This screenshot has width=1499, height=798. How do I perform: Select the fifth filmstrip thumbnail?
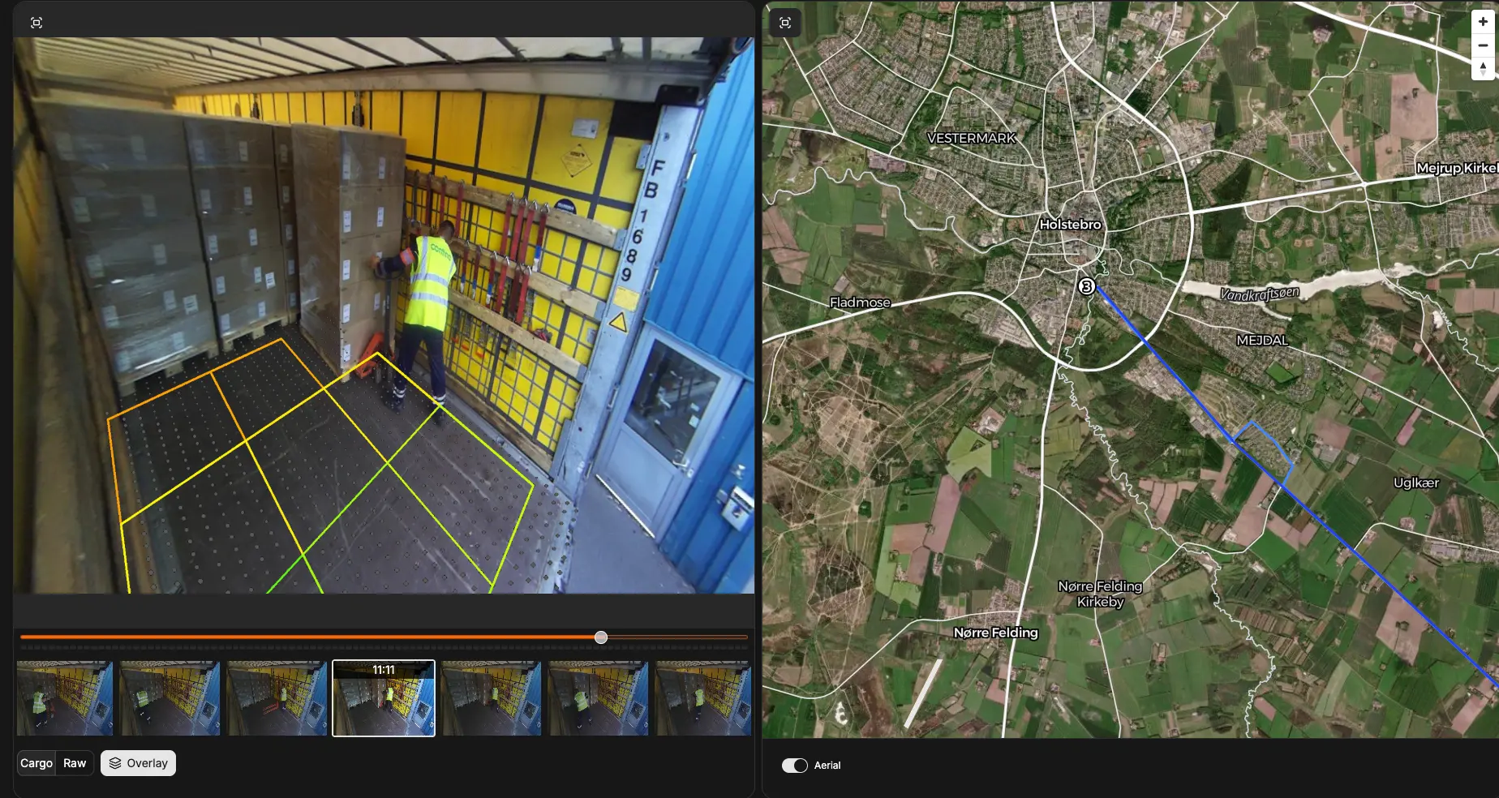492,698
